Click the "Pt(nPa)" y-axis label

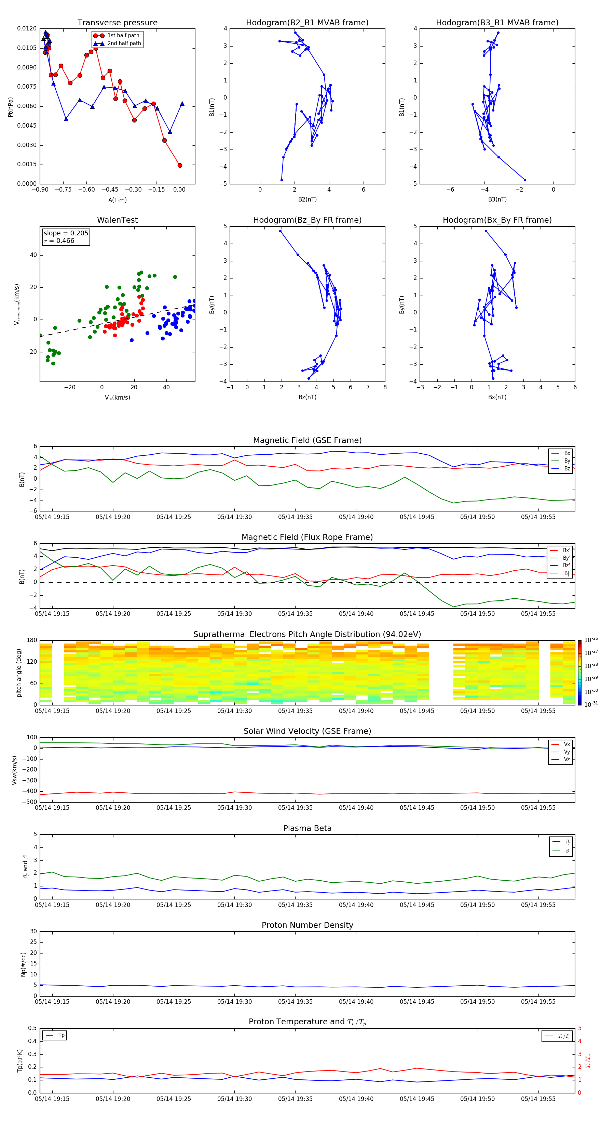click(x=11, y=107)
